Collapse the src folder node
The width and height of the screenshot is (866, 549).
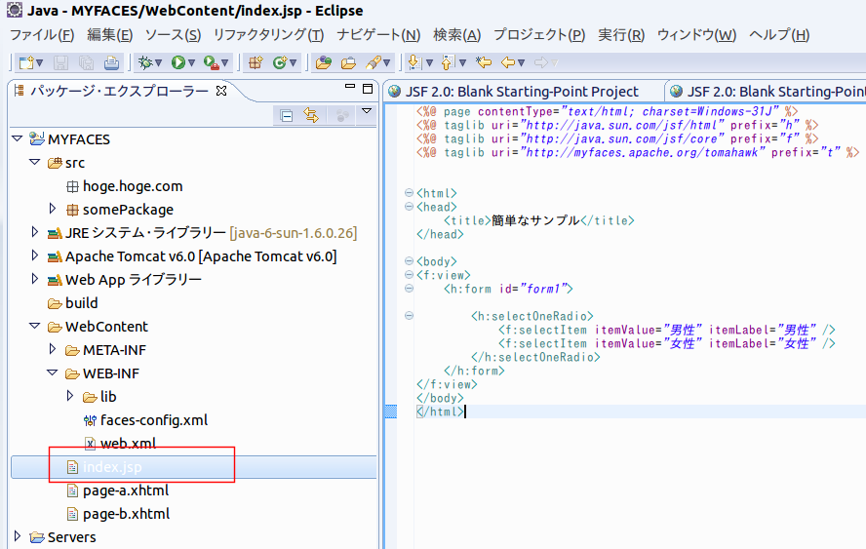35,162
